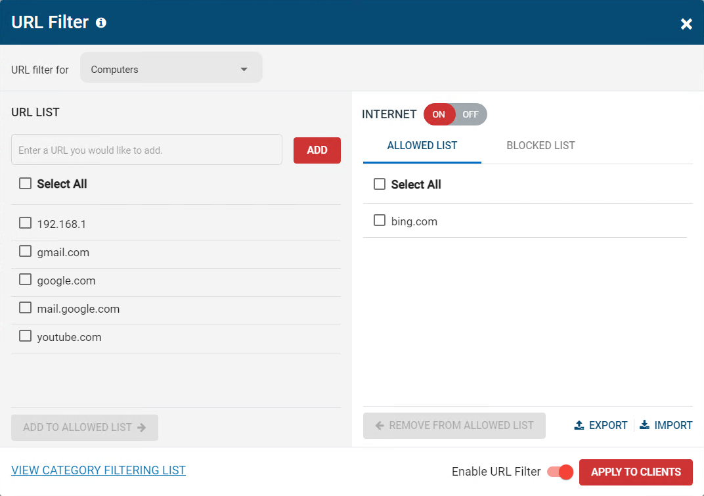Check the 192.168.1 checkbox
Image resolution: width=704 pixels, height=496 pixels.
[25, 223]
